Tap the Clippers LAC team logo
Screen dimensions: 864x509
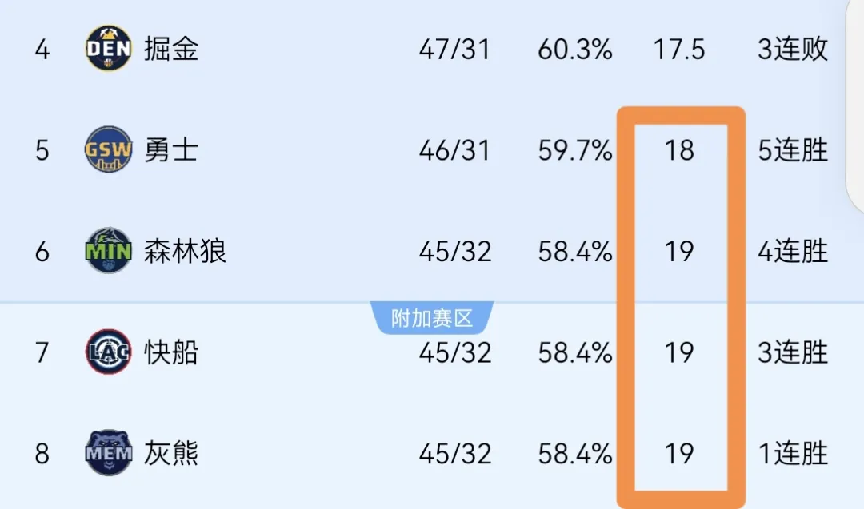[x=109, y=352]
